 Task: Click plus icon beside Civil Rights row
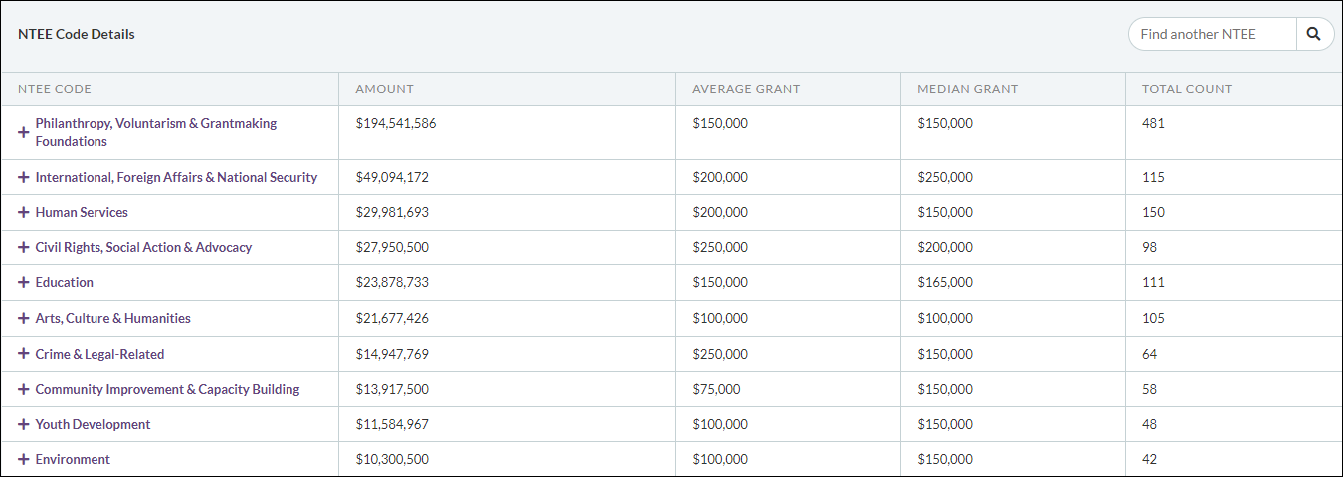24,247
